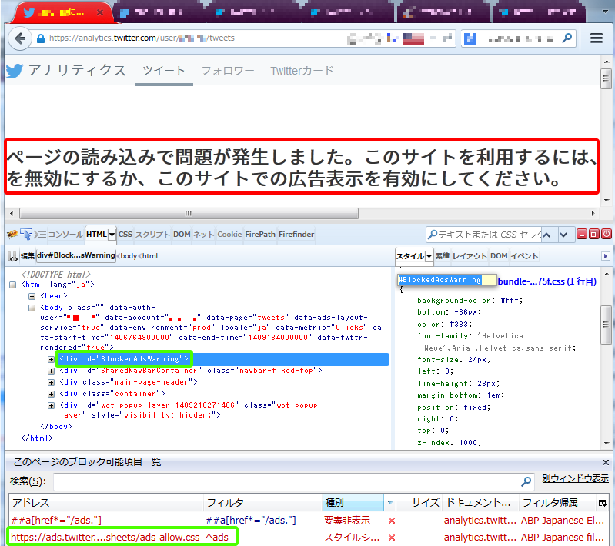The image size is (615, 546).
Task: Expand the container div node
Action: tap(51, 394)
